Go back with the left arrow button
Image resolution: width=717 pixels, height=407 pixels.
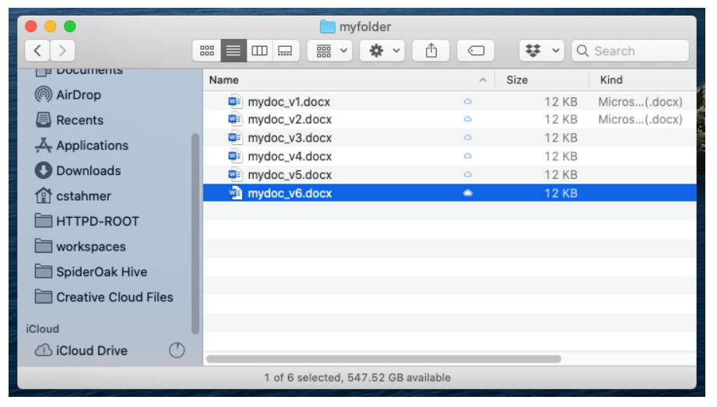[38, 51]
